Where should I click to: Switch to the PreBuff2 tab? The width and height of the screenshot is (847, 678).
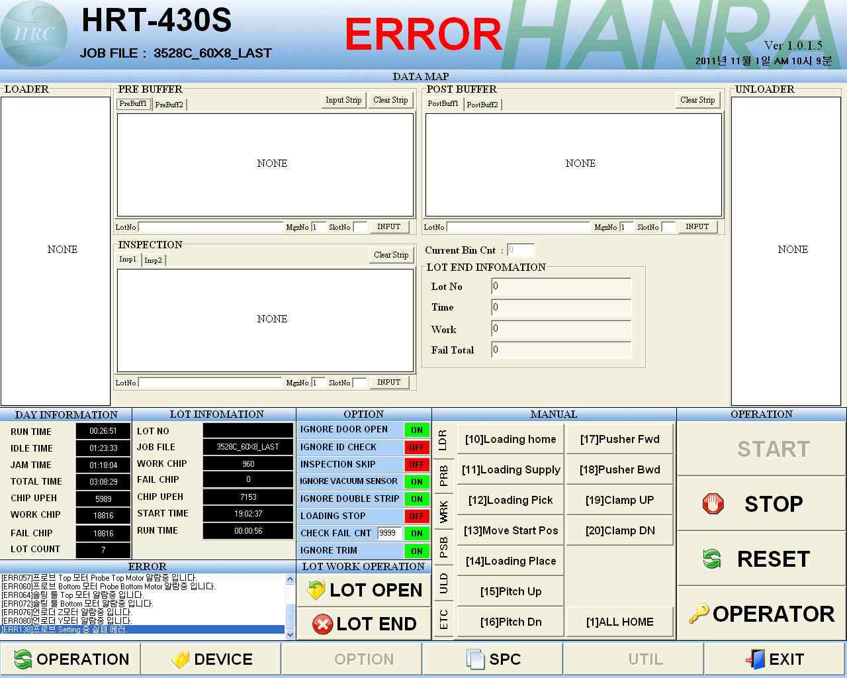tap(169, 105)
